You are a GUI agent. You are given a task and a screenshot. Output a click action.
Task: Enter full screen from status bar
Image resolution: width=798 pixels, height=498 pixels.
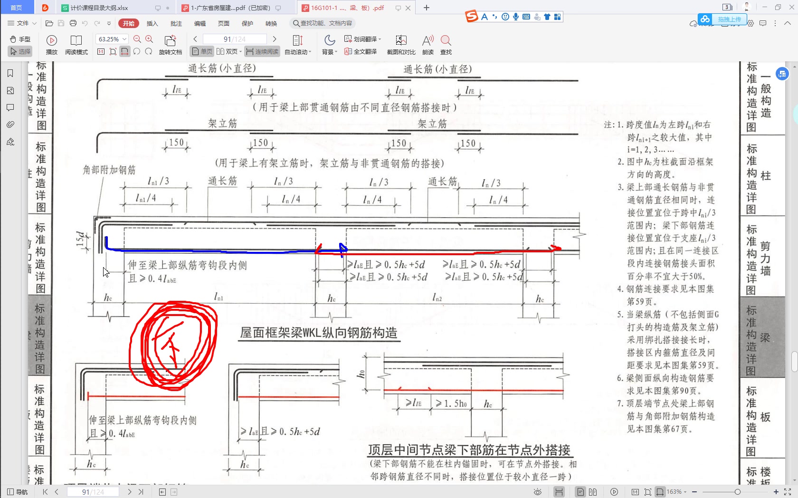tap(788, 492)
